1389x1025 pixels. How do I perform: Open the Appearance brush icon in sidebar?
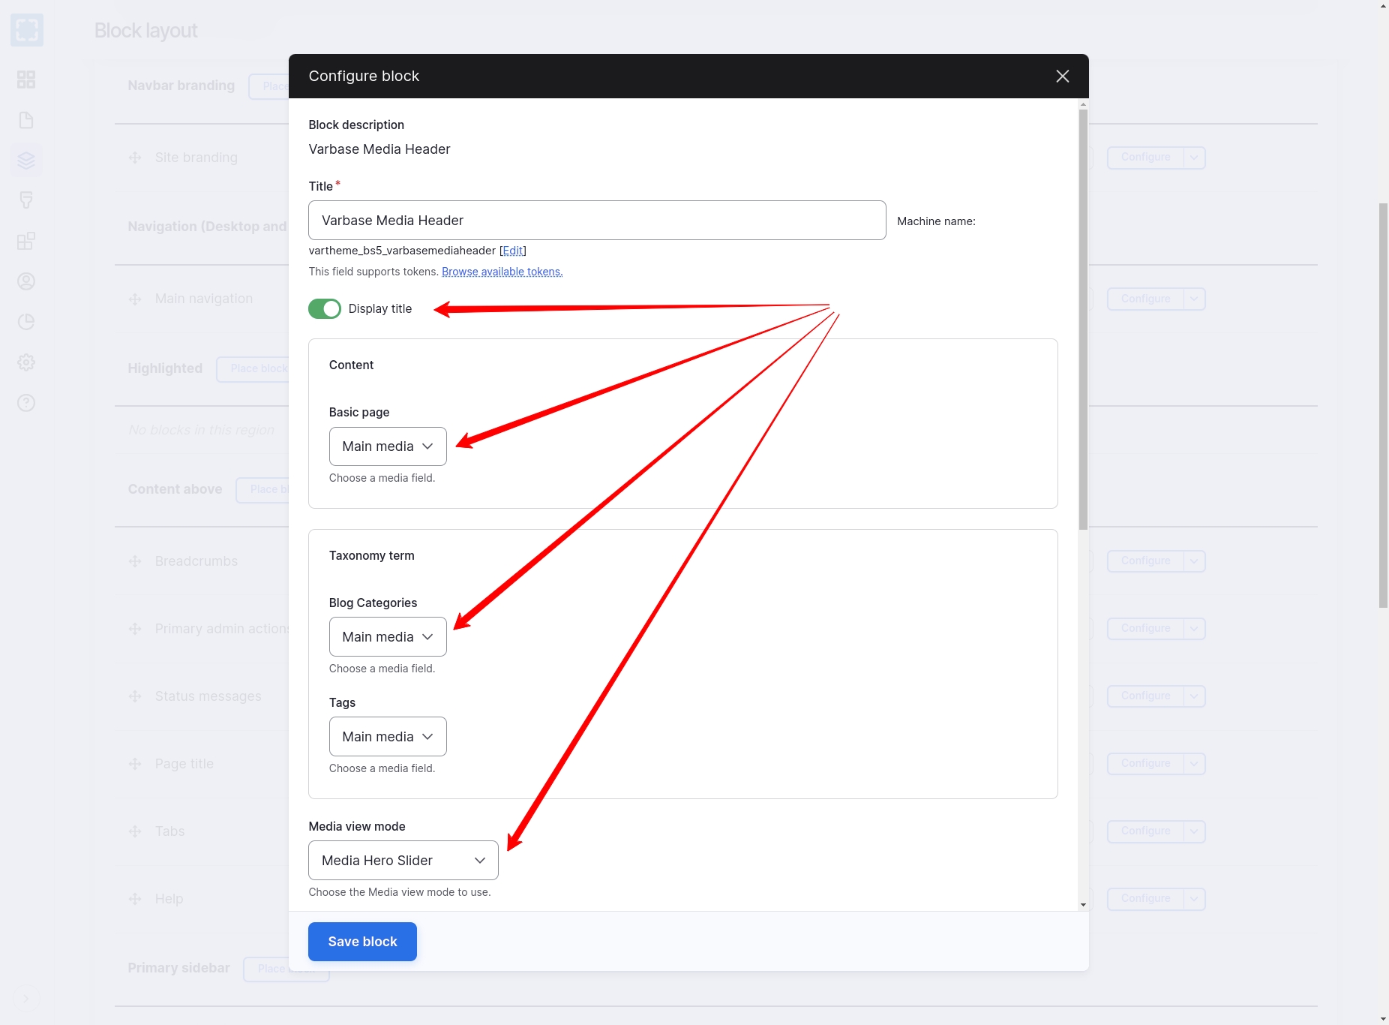point(26,200)
